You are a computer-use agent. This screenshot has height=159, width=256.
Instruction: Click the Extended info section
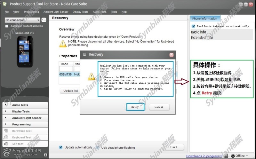coord(221,37)
